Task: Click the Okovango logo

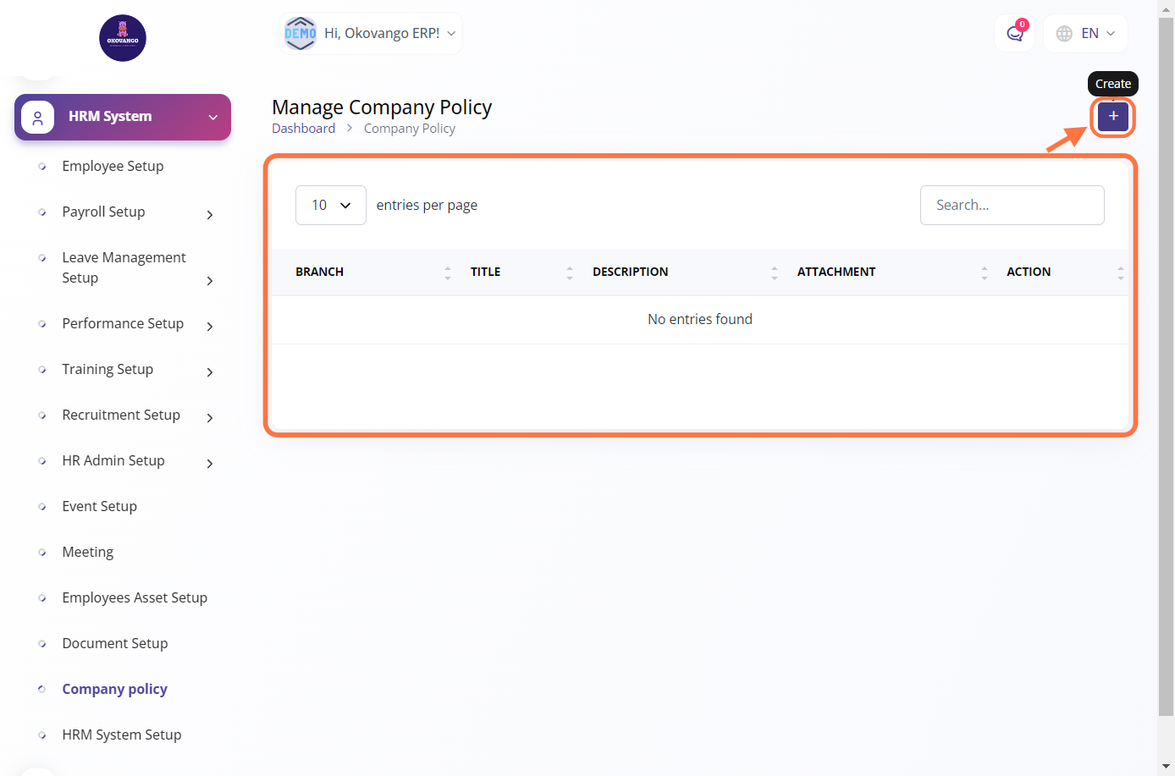Action: point(123,38)
